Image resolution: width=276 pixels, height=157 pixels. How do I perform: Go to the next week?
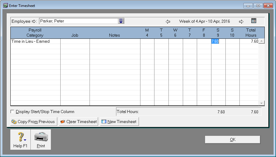point(241,22)
